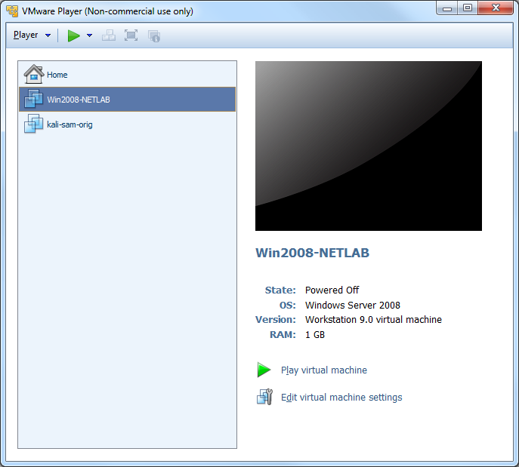
Task: Enter full screen mode via toolbar icon
Action: pyautogui.click(x=131, y=35)
